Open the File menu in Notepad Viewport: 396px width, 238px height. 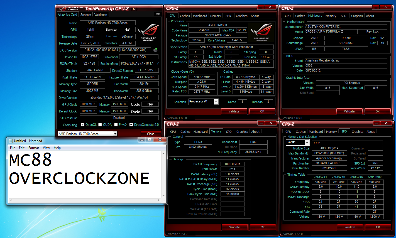pos(13,148)
